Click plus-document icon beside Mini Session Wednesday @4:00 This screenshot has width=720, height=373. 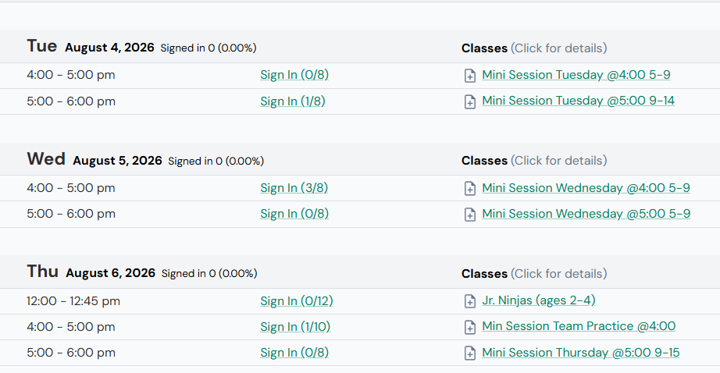pos(470,189)
